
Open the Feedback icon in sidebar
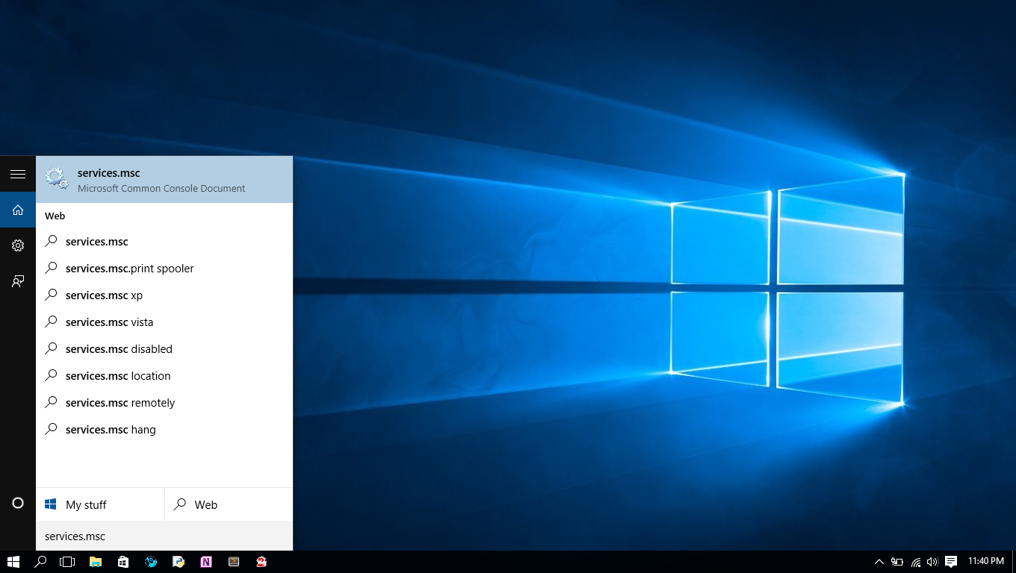18,281
